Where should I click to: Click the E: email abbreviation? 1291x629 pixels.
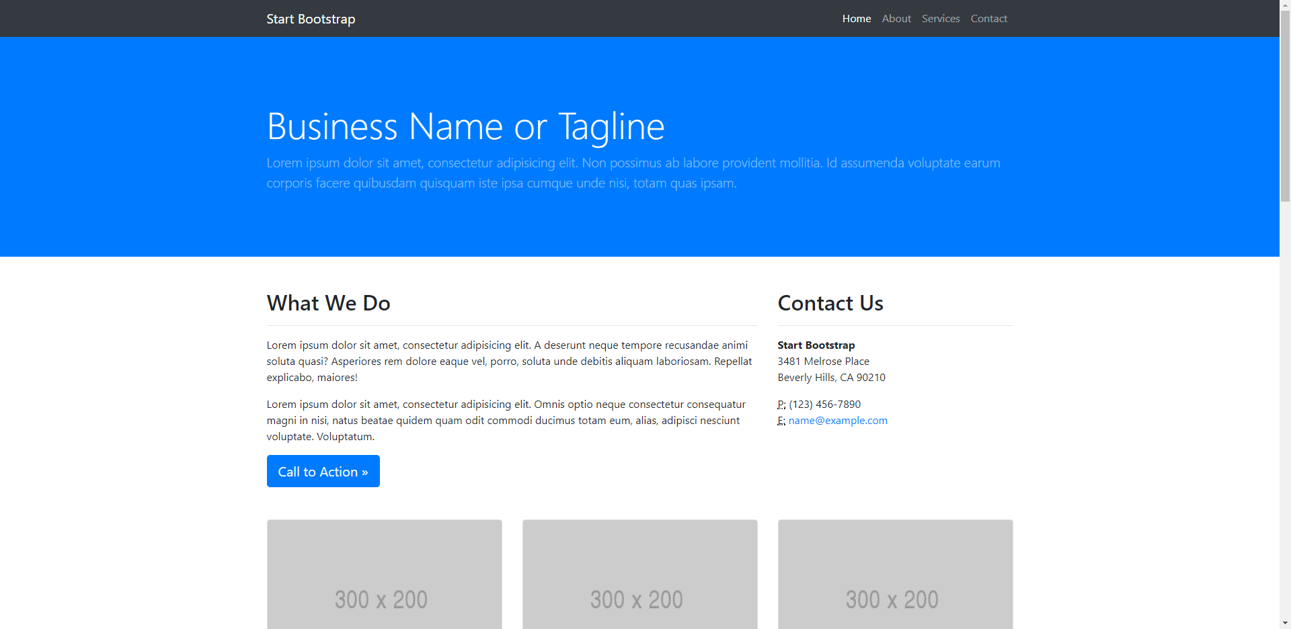point(781,421)
